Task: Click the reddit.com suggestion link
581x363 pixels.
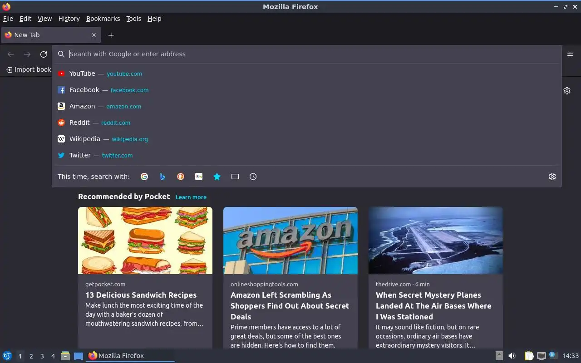Action: [x=116, y=123]
